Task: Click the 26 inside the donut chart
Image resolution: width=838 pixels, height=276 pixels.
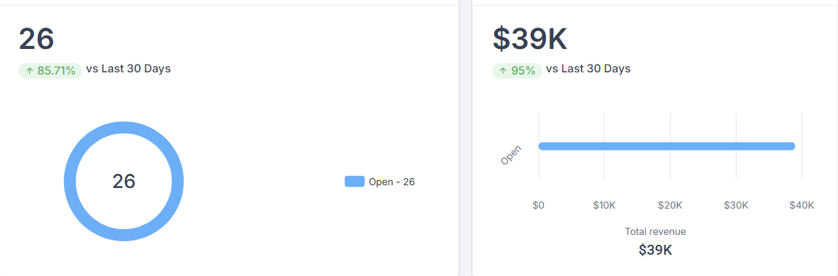Action: (x=124, y=182)
